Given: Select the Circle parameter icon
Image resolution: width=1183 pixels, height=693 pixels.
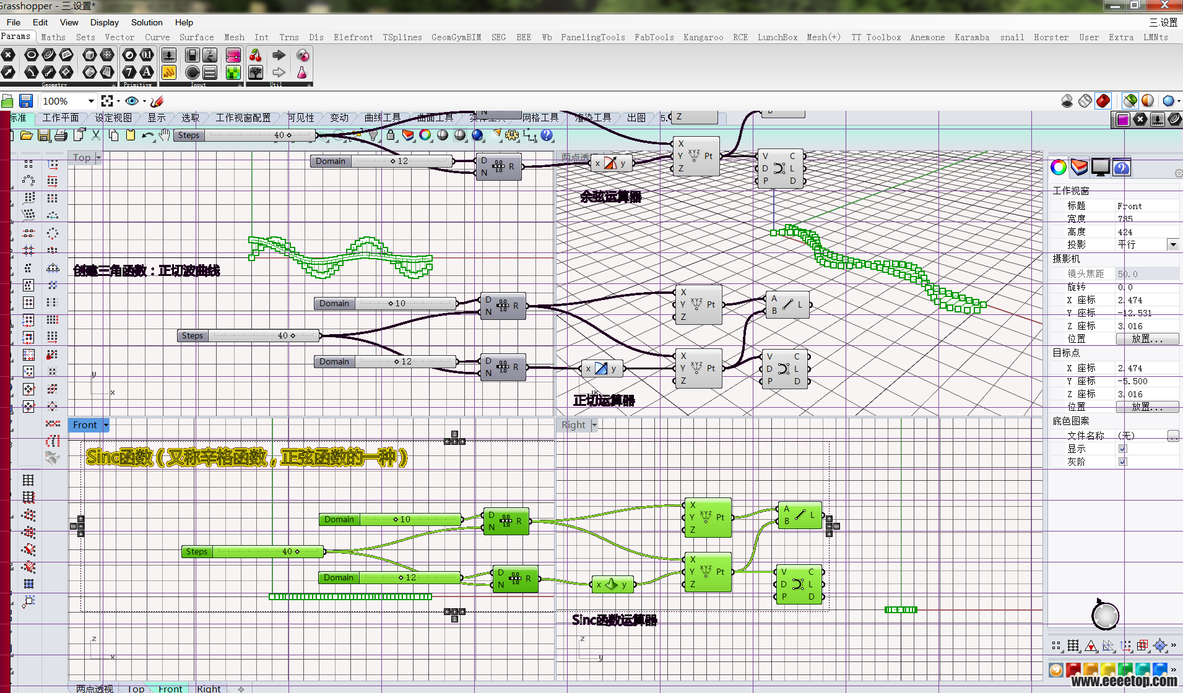Looking at the screenshot, I should click(31, 55).
